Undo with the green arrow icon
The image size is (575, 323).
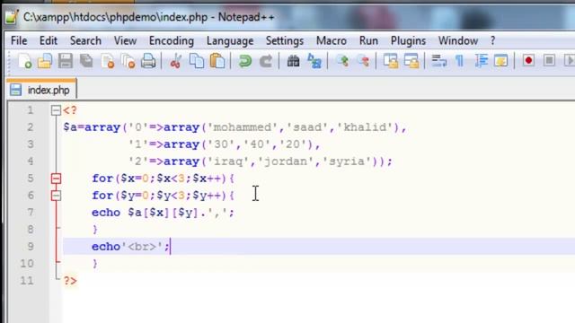pyautogui.click(x=245, y=61)
